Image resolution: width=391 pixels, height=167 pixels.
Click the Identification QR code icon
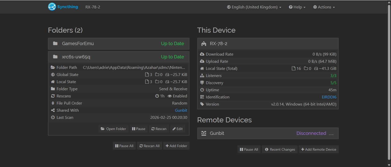coord(202,97)
